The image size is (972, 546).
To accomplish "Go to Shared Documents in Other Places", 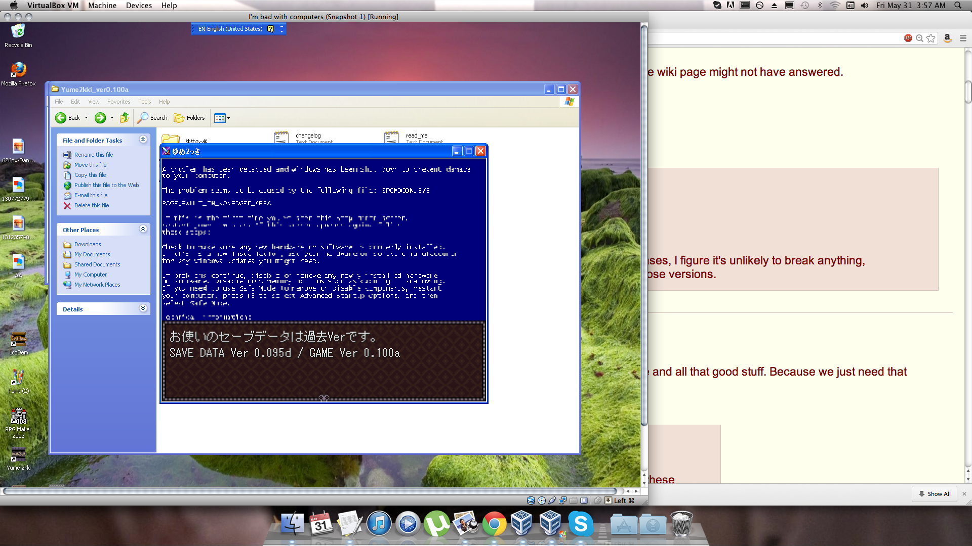I will coord(97,264).
